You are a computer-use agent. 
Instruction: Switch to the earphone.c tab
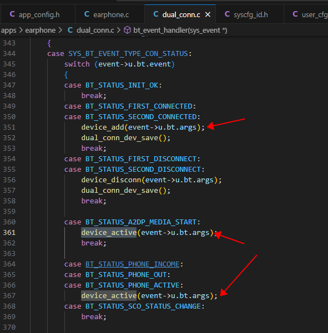pos(110,14)
